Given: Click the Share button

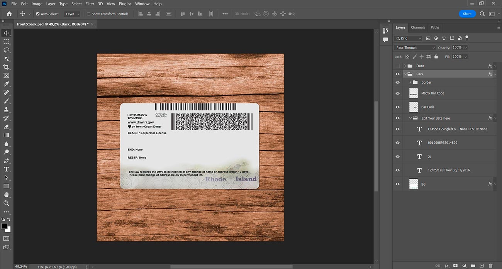Looking at the screenshot, I should tap(467, 14).
